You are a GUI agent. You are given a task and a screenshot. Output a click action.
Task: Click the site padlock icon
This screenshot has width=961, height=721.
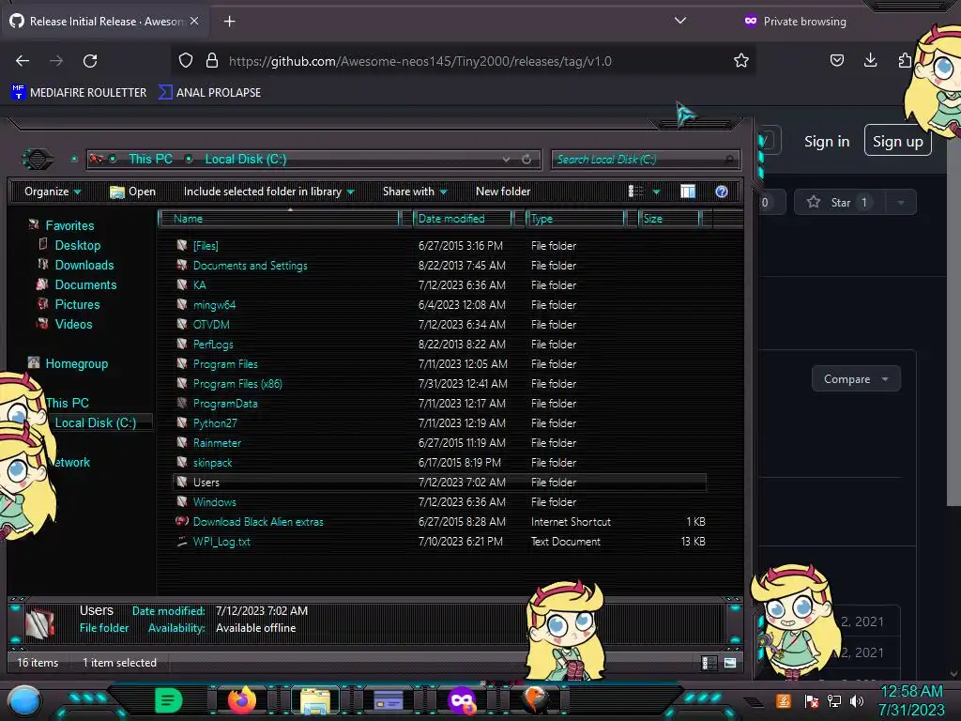212,61
